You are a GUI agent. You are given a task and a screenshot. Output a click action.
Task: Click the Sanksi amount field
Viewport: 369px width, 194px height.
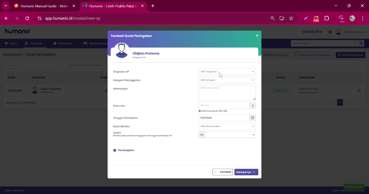click(x=230, y=135)
